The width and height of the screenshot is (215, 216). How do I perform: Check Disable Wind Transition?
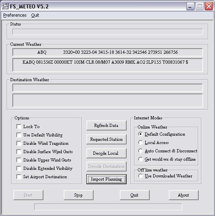19,143
